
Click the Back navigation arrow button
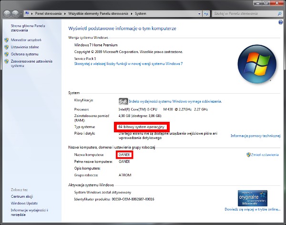tap(7, 13)
